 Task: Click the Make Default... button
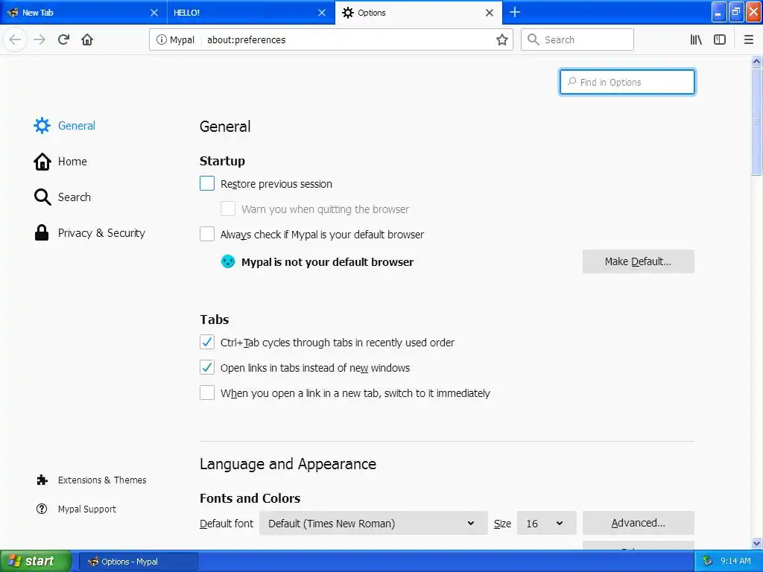(x=638, y=261)
